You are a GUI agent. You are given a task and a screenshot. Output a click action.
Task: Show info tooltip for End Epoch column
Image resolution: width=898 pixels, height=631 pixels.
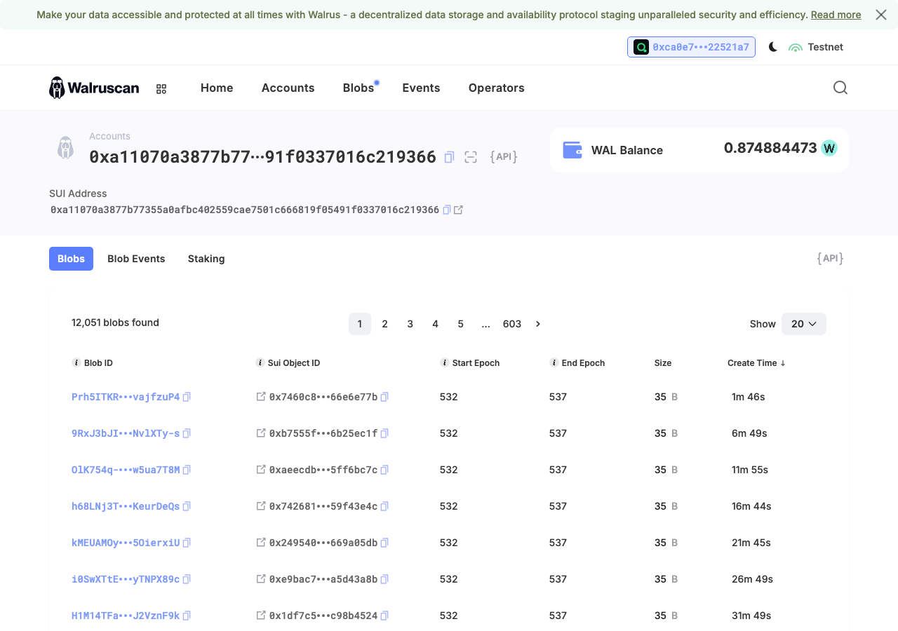(x=554, y=362)
